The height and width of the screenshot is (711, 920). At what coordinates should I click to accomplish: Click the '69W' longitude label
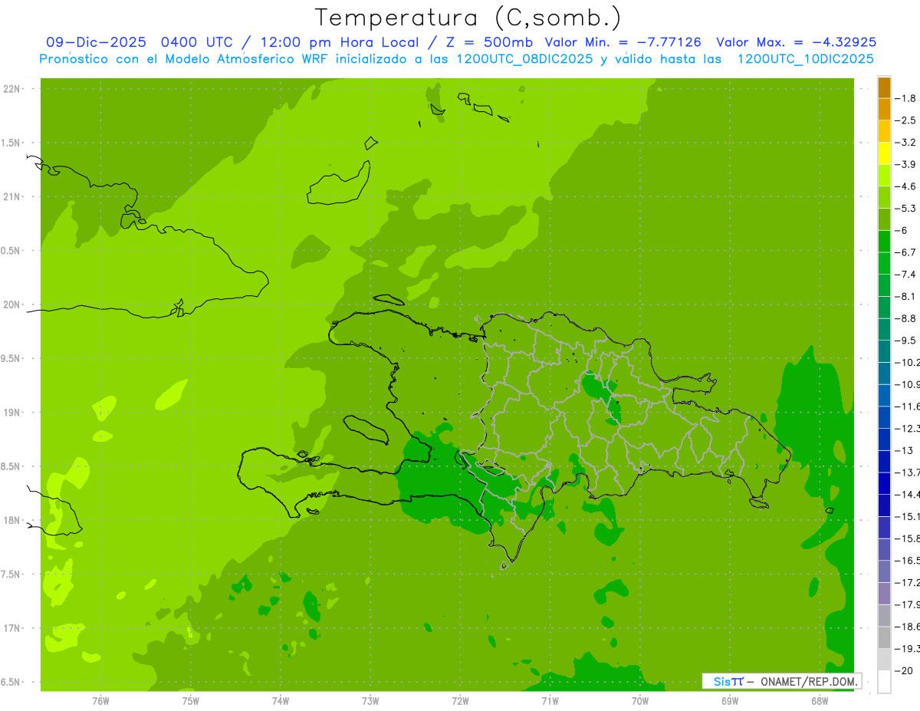click(x=730, y=700)
